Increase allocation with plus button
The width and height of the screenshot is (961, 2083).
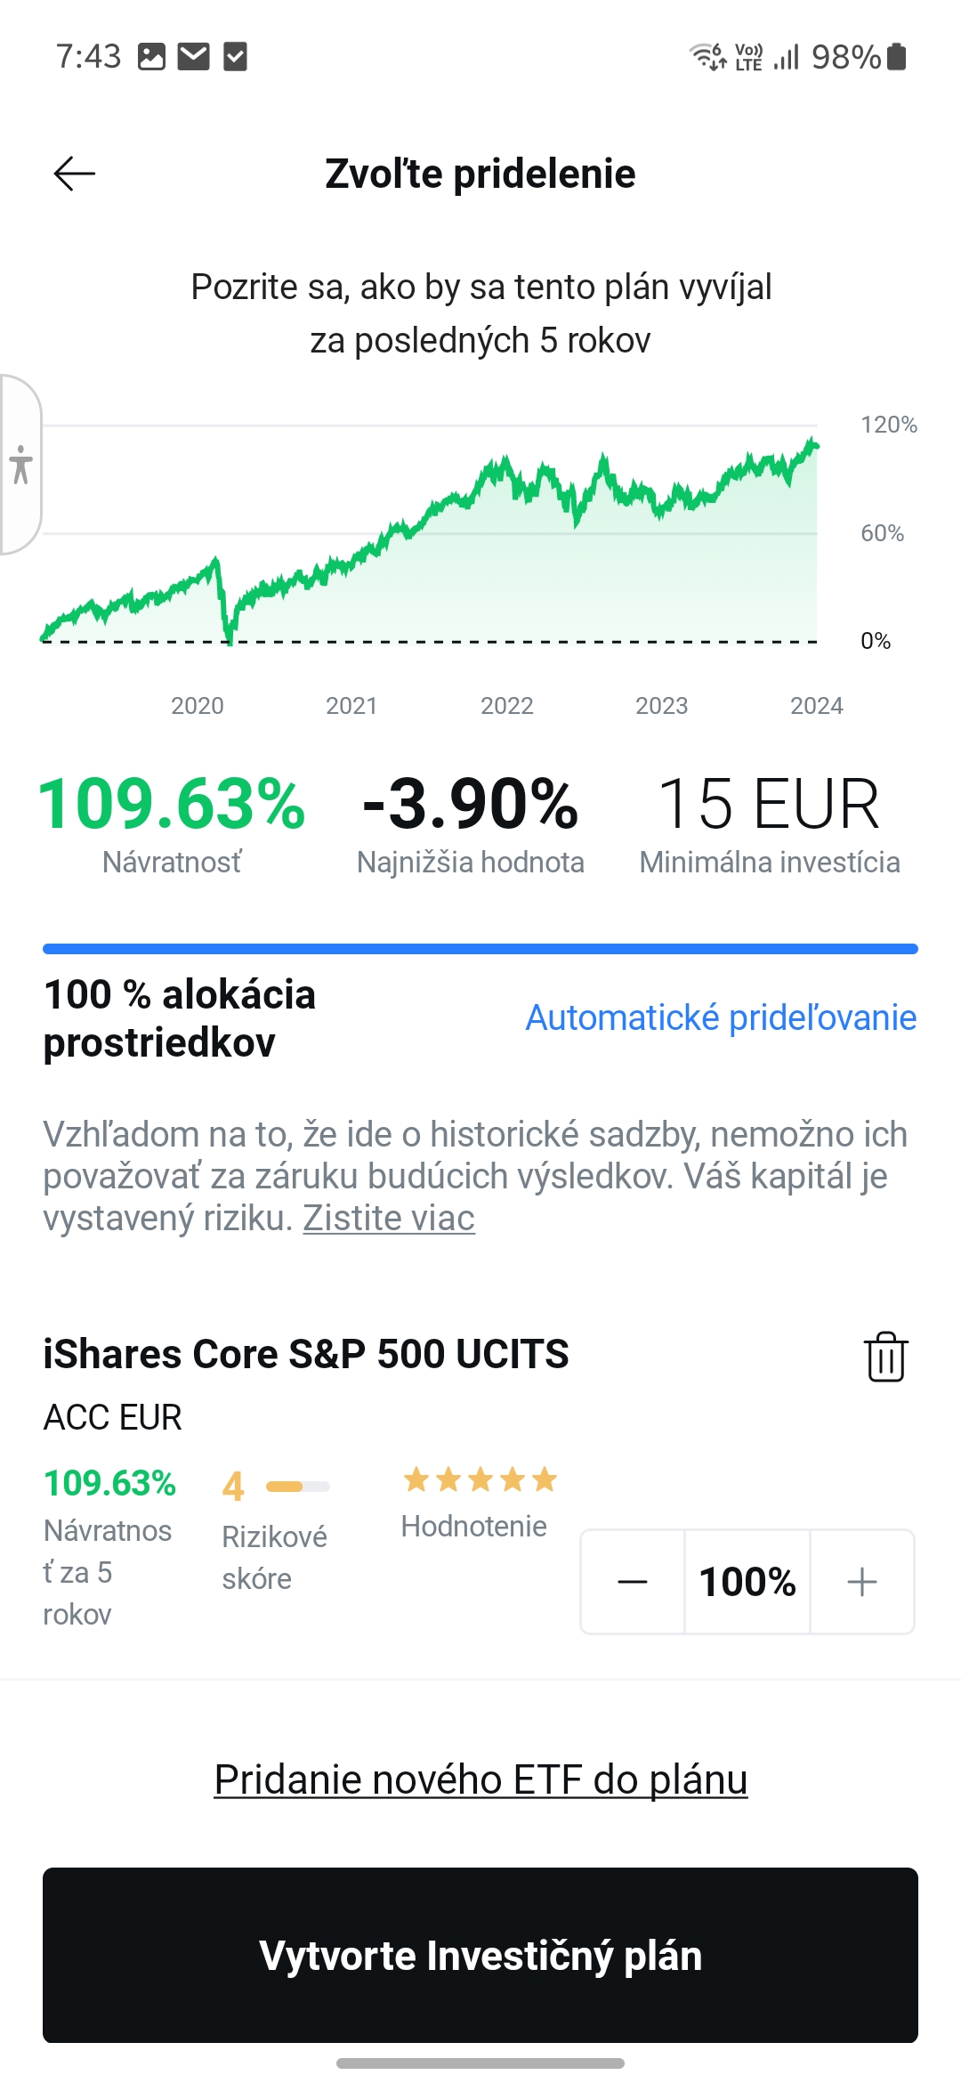tap(861, 1582)
